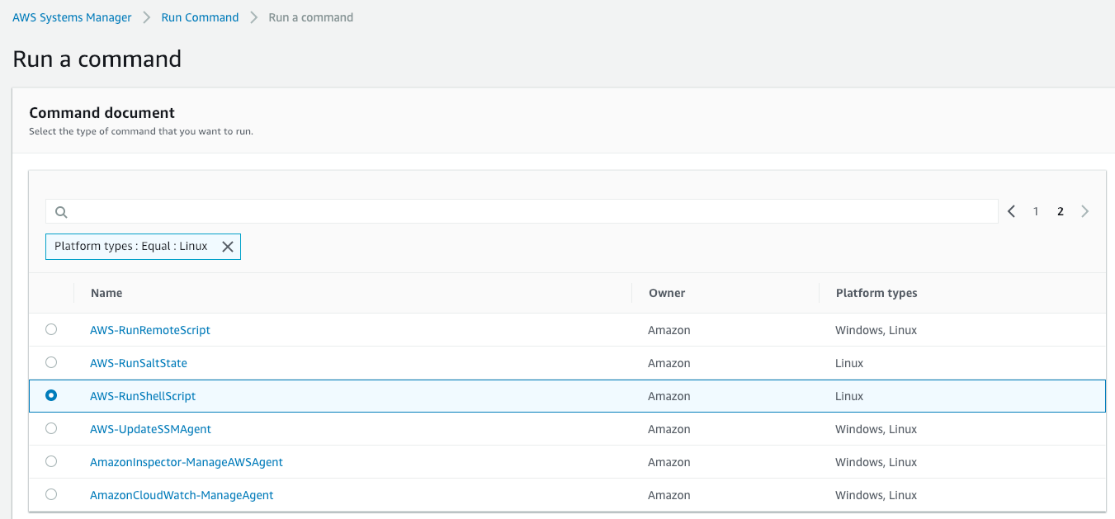Navigate to Run Command breadcrumb
The width and height of the screenshot is (1115, 519).
point(200,17)
